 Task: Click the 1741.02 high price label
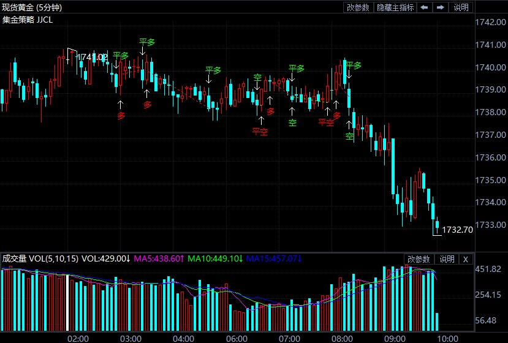[x=93, y=57]
